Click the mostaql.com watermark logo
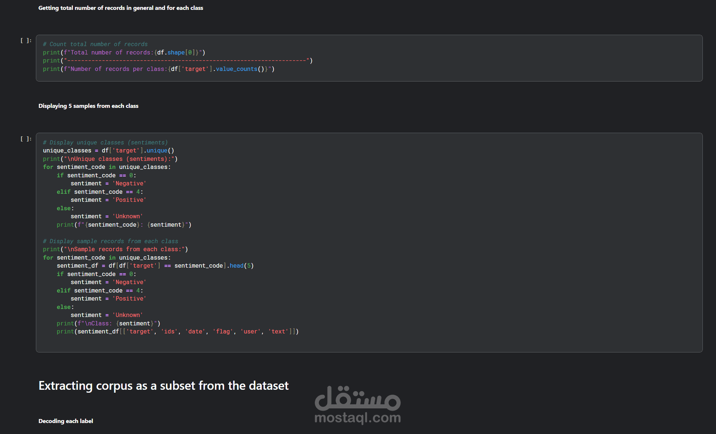The height and width of the screenshot is (434, 716). click(x=358, y=405)
